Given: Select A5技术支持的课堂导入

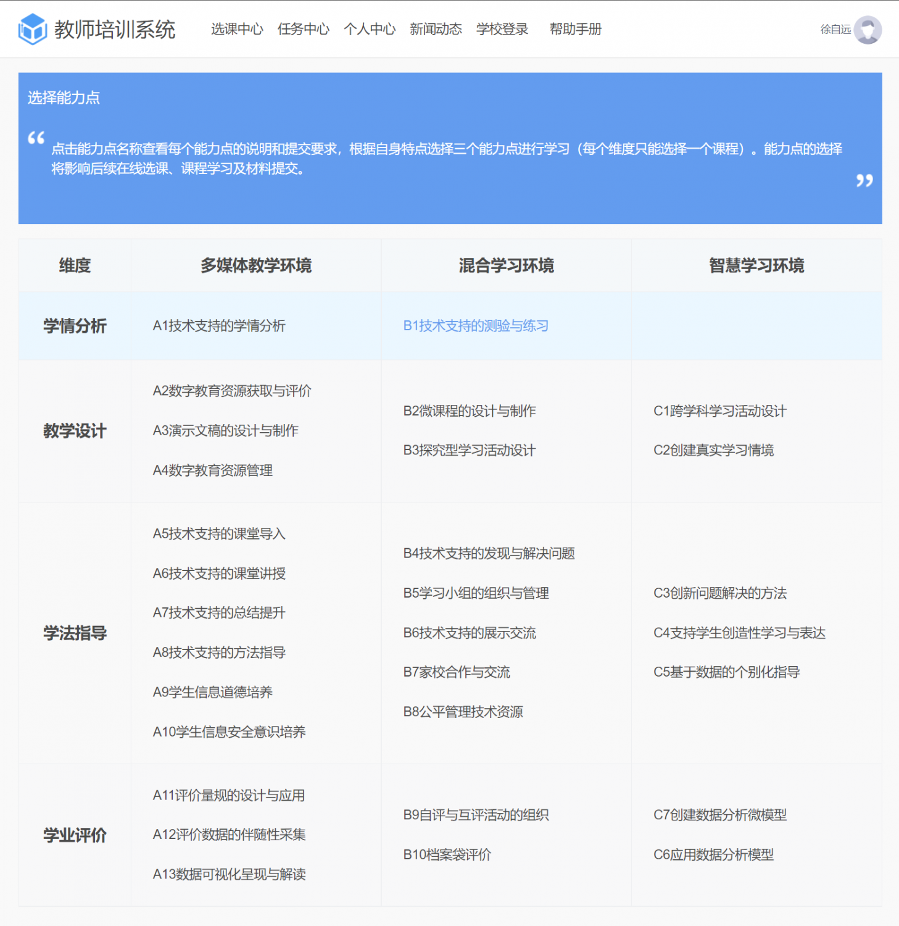Looking at the screenshot, I should coord(219,533).
